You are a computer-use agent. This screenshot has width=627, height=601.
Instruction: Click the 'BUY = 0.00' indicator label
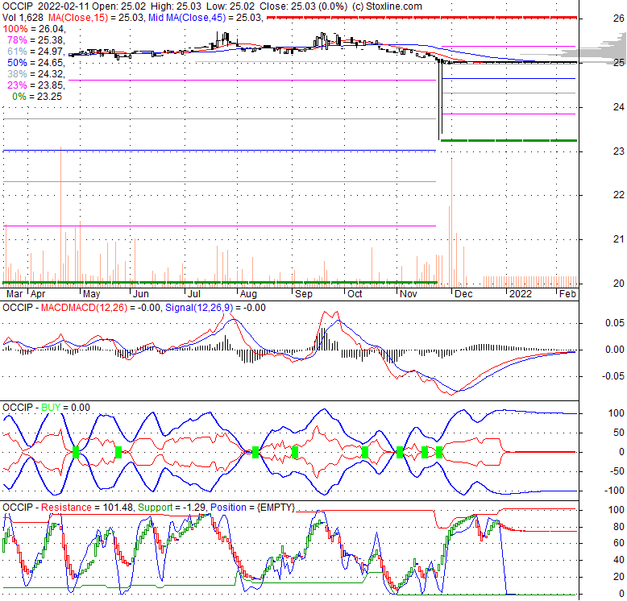(65, 408)
